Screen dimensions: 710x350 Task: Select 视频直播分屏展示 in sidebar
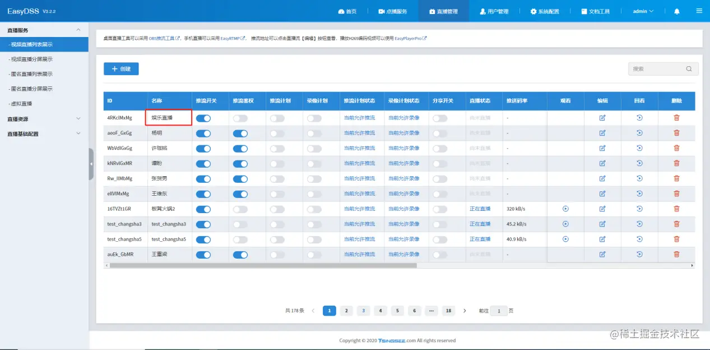[44, 59]
